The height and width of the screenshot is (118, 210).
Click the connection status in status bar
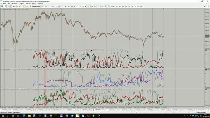(201, 112)
